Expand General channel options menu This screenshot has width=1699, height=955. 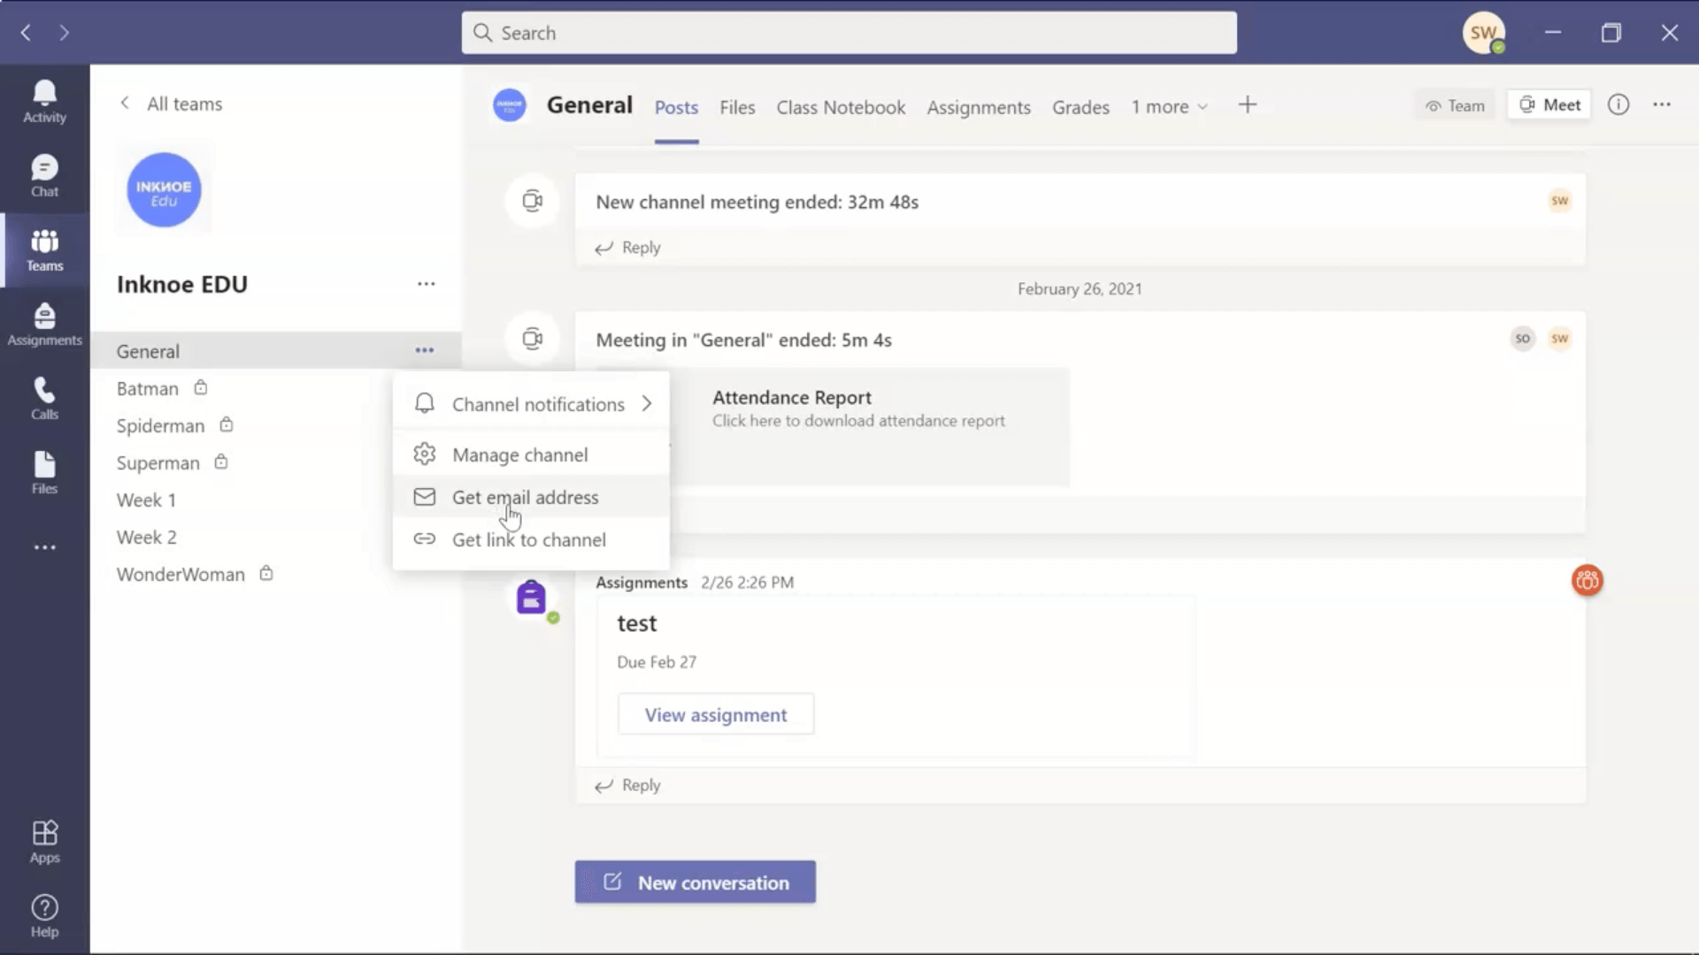point(425,350)
